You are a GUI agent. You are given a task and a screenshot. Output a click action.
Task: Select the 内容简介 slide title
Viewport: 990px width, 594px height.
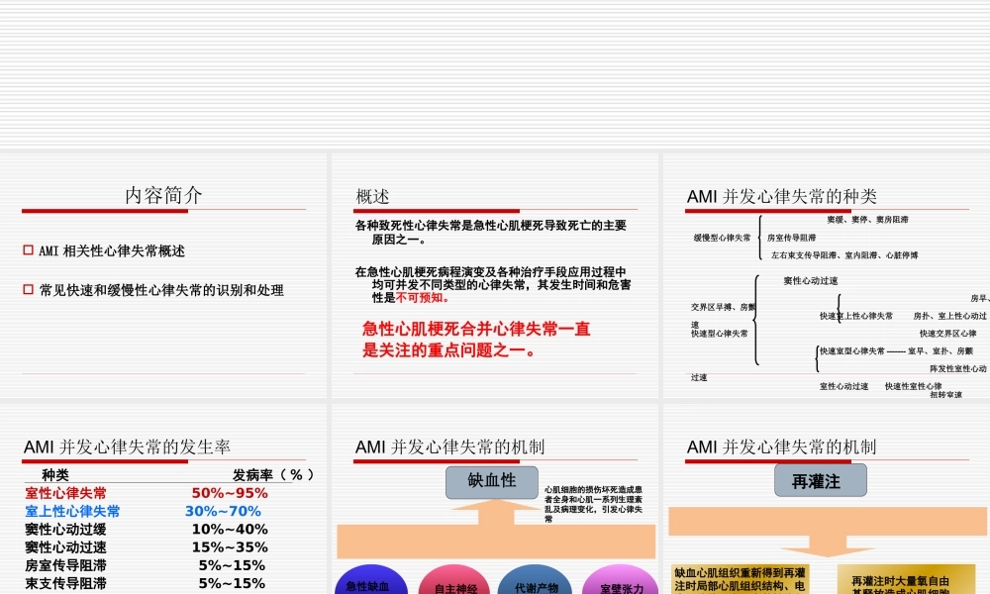(x=161, y=195)
